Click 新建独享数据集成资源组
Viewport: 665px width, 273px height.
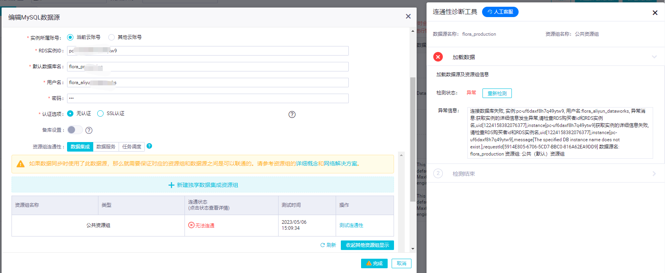[x=203, y=185]
